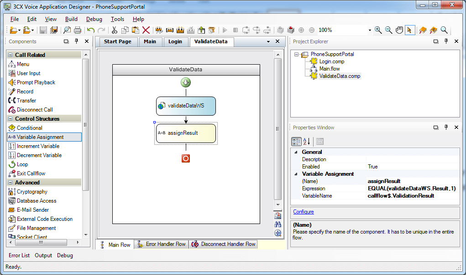Image resolution: width=466 pixels, height=275 pixels.
Task: Click the Cut scissors icon
Action: point(115,30)
